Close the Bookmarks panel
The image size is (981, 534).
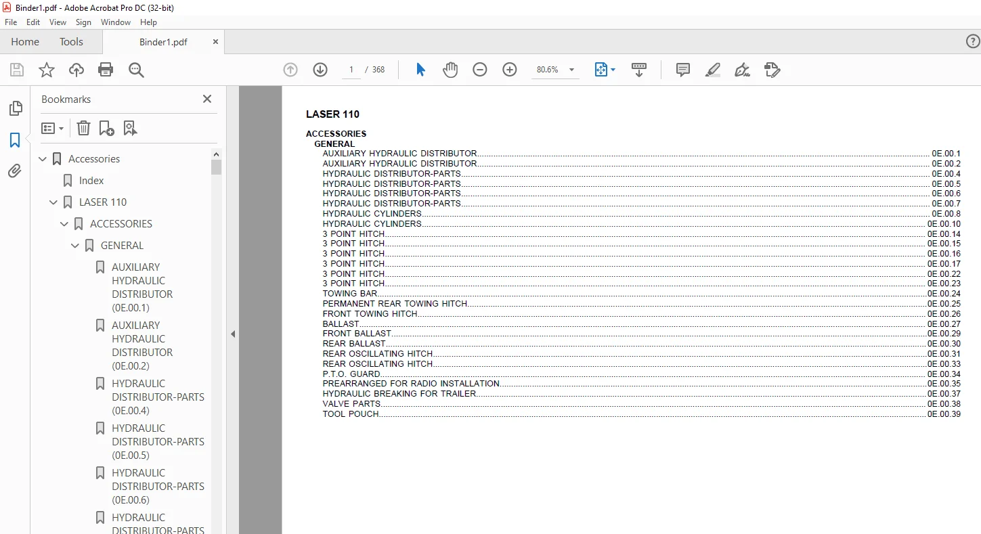coord(207,99)
